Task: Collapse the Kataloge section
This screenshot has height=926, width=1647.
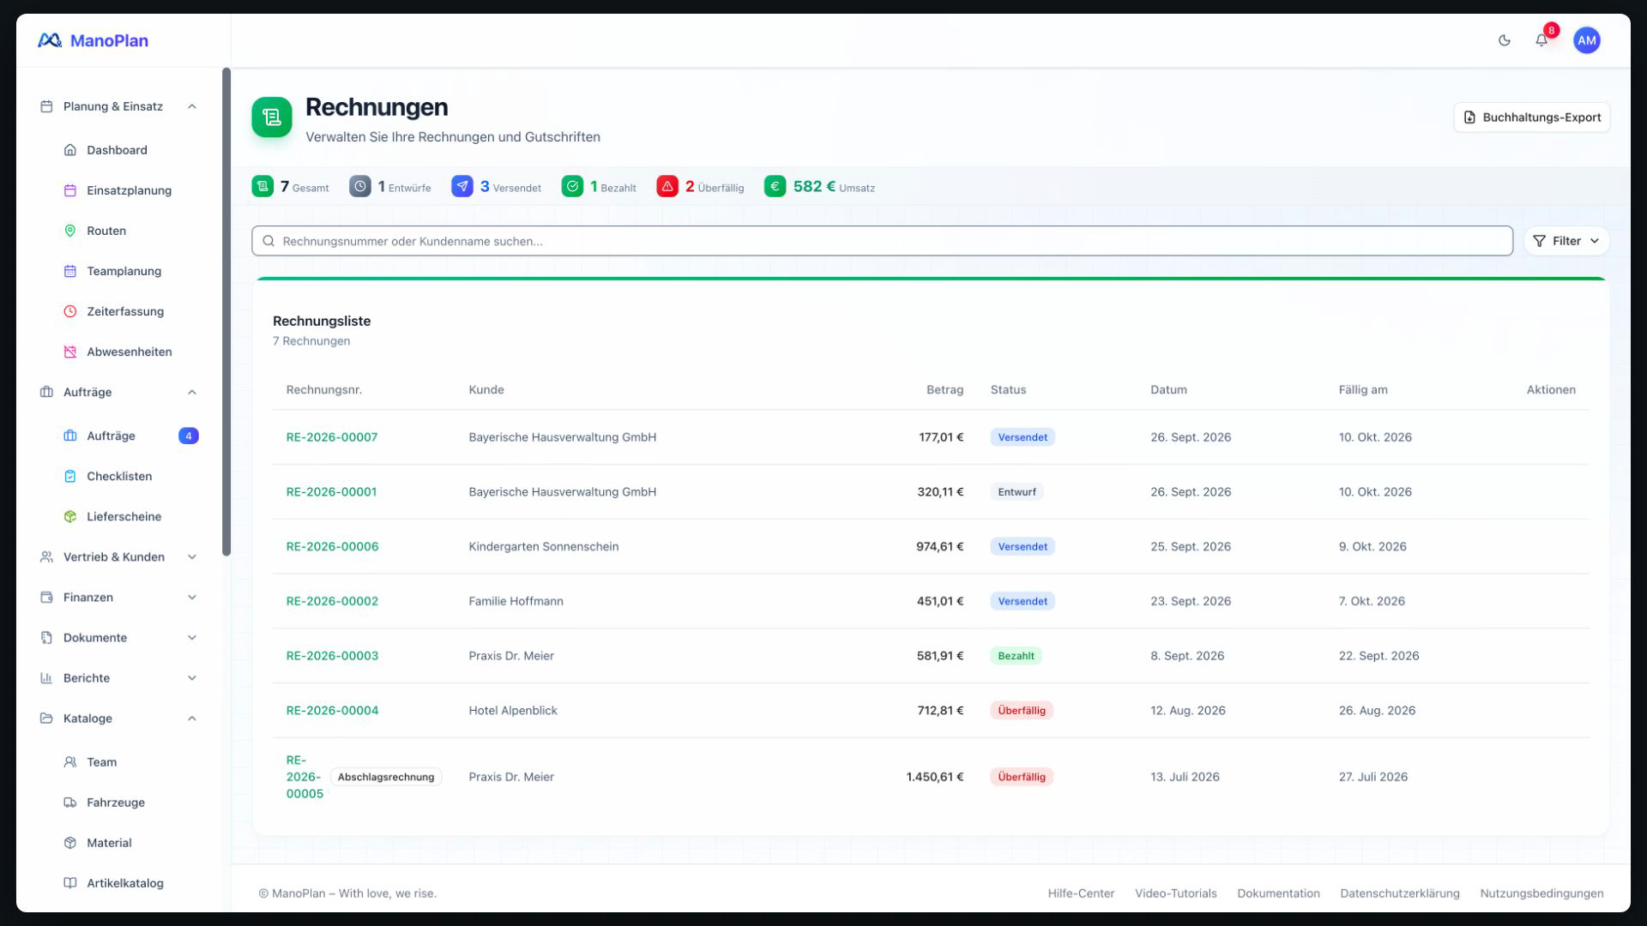Action: (x=119, y=718)
